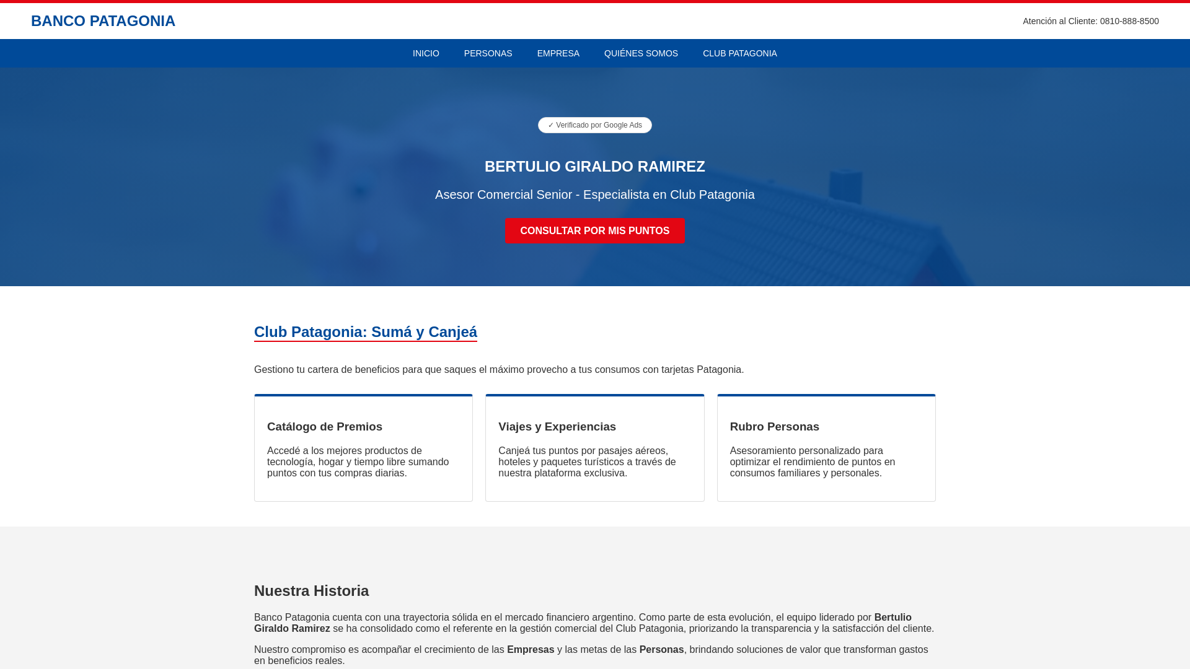Click the Nuestra Historia heading

(x=311, y=591)
